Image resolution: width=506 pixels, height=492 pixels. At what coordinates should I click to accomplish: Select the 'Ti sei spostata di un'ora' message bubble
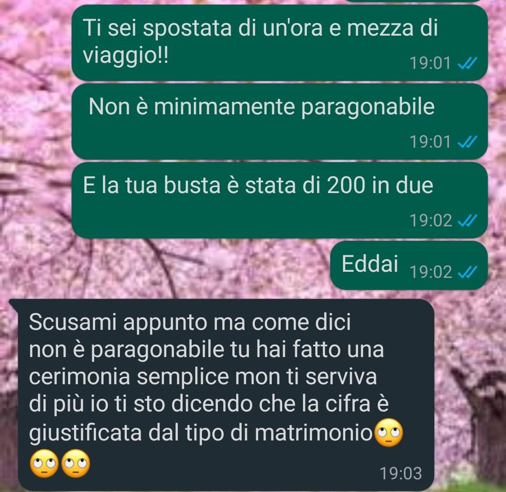[279, 43]
